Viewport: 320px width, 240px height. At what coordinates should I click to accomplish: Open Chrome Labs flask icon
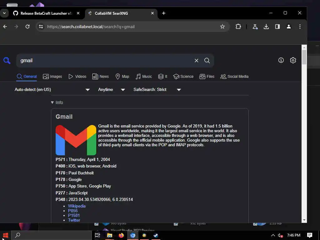coord(255,27)
